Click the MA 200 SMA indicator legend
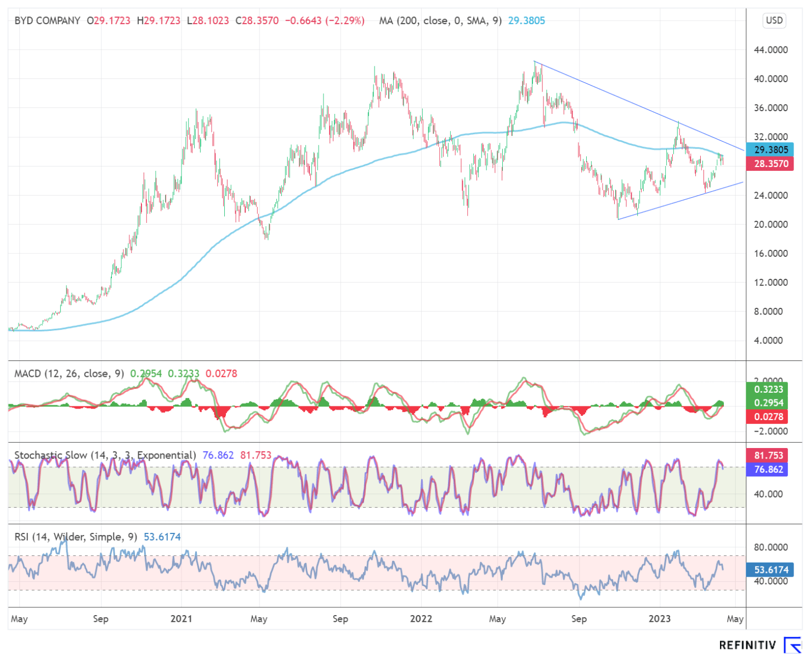Image resolution: width=811 pixels, height=654 pixels. click(x=440, y=21)
